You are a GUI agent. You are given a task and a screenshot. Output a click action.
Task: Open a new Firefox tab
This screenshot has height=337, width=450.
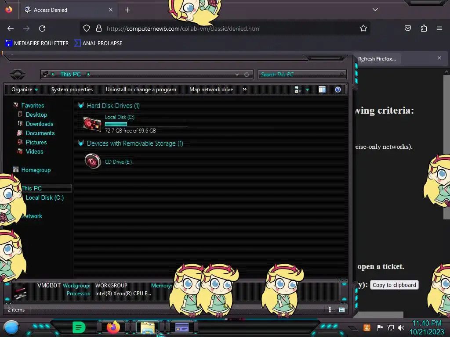(127, 10)
